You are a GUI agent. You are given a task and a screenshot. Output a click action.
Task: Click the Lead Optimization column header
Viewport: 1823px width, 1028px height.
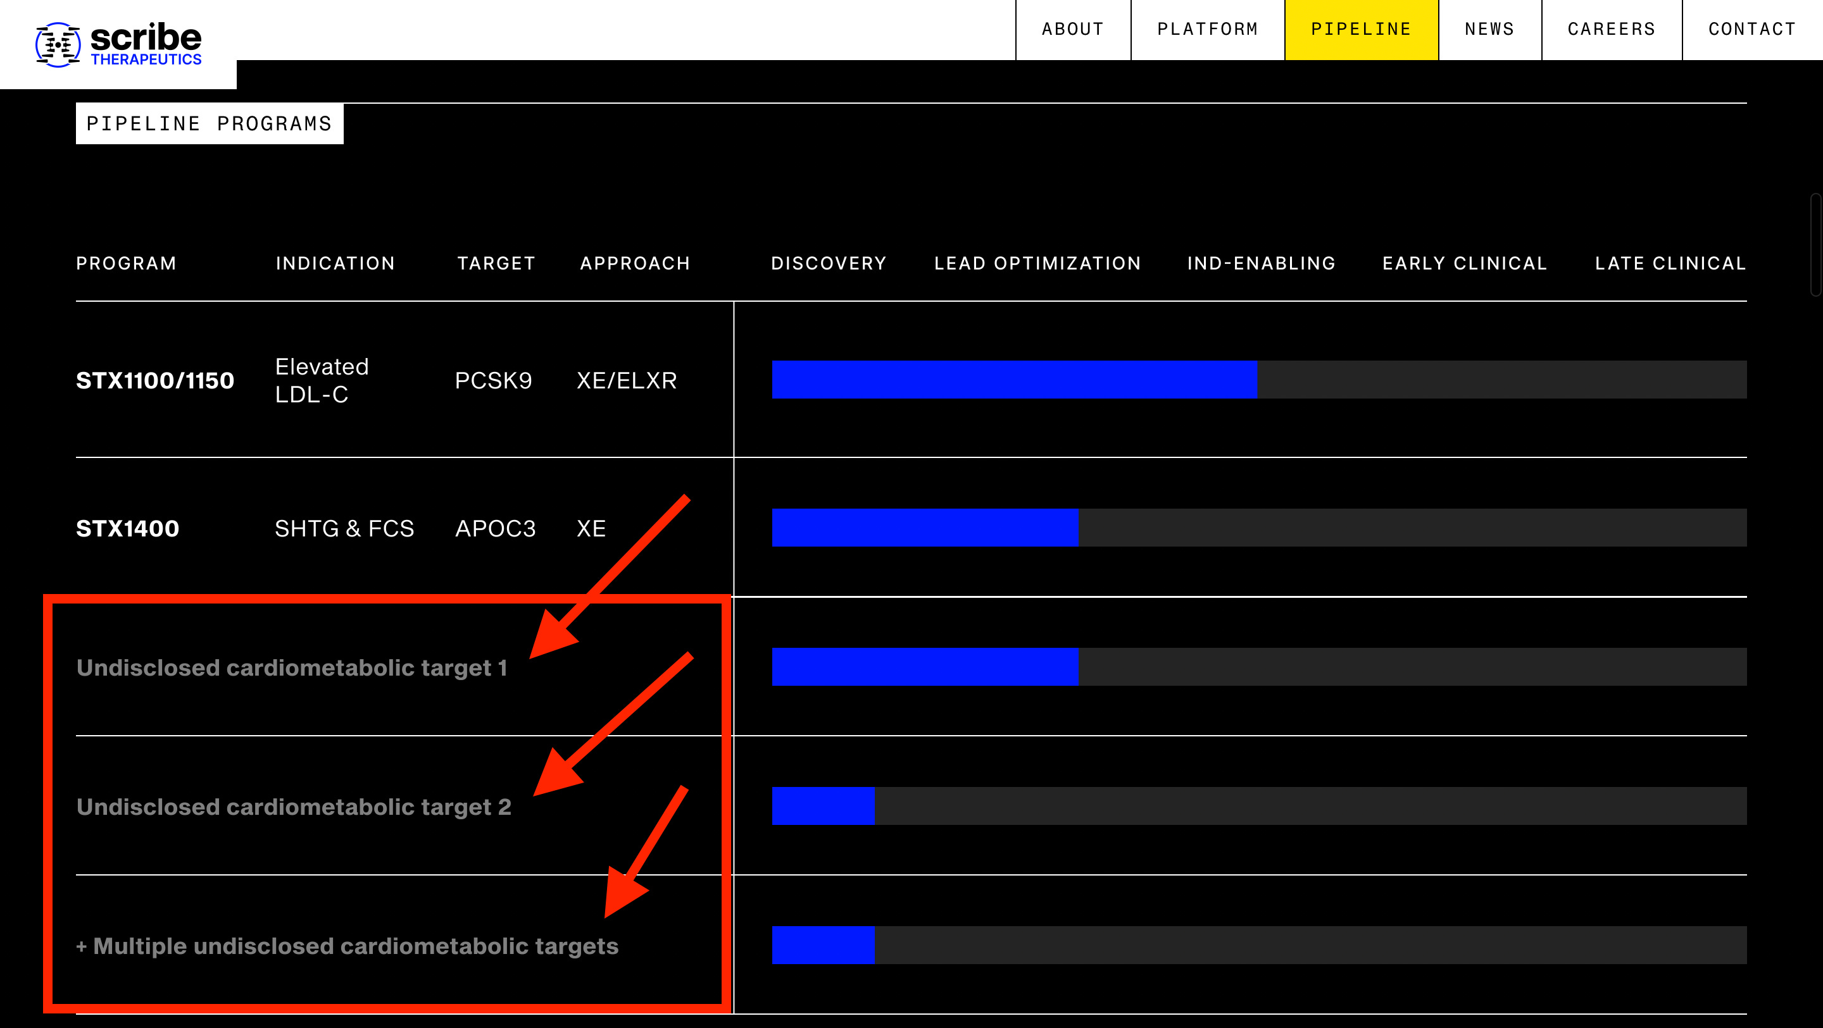click(x=1037, y=263)
